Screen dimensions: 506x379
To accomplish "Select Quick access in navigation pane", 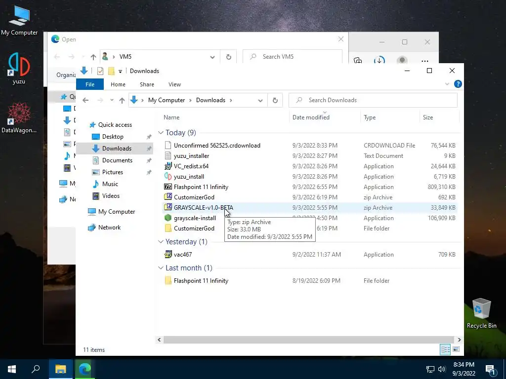I will 115,125.
